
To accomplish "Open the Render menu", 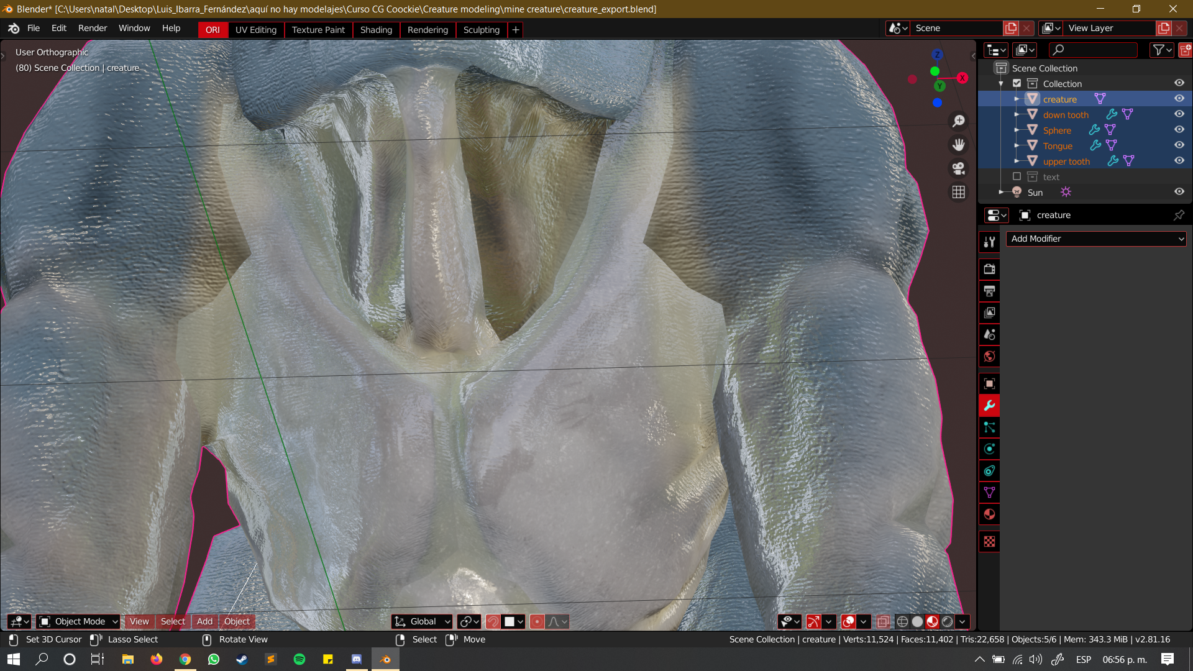I will (92, 29).
